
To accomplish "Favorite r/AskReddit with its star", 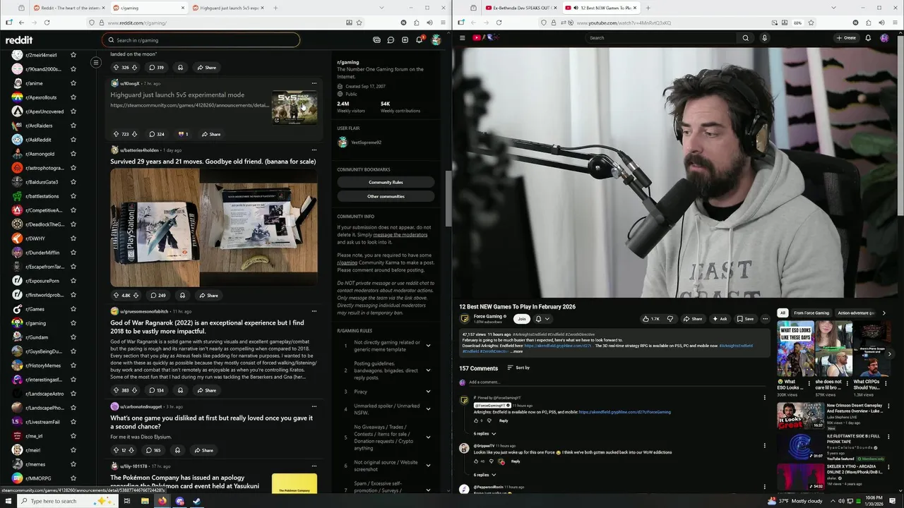I will (x=73, y=140).
